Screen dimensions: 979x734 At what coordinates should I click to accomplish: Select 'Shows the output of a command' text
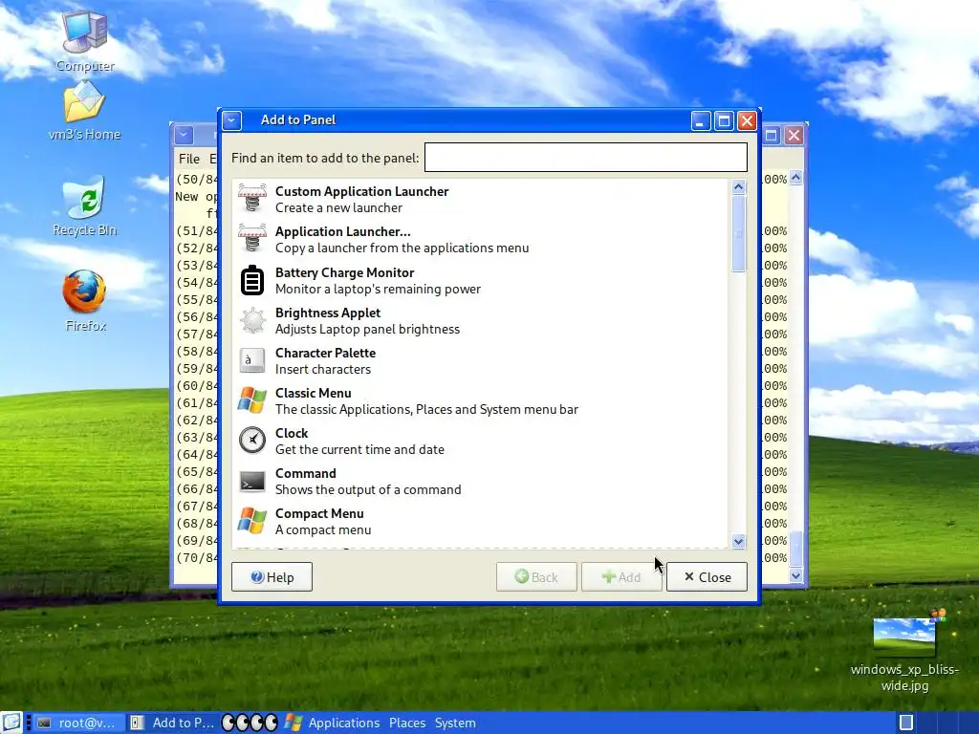point(368,489)
